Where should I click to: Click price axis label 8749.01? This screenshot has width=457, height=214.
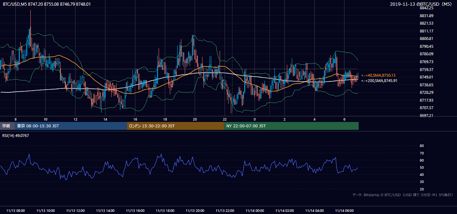pos(426,77)
